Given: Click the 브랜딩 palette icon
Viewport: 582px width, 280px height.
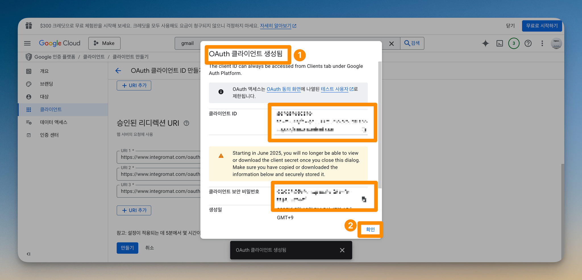Looking at the screenshot, I should tap(29, 84).
